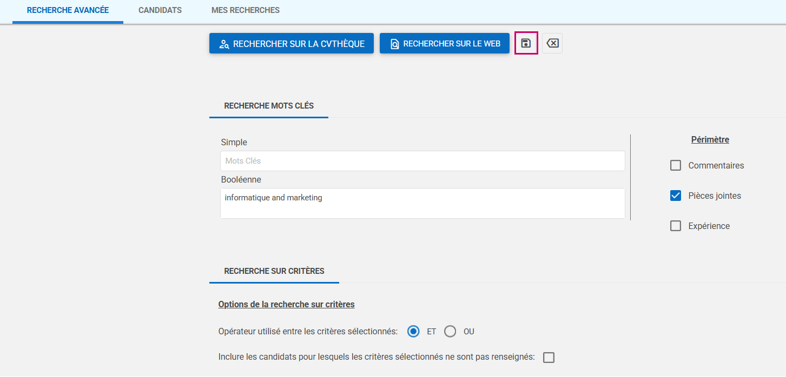Click the magnifier icon on the web search button
Screen dimensions: 786x377
394,44
